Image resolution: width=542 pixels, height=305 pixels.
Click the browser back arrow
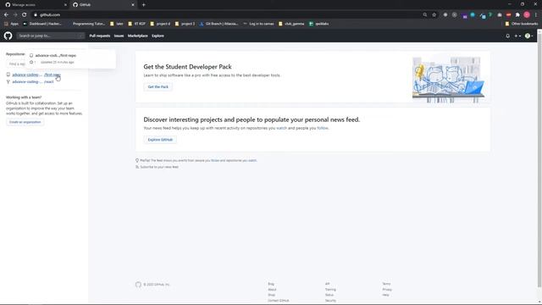[x=6, y=15]
